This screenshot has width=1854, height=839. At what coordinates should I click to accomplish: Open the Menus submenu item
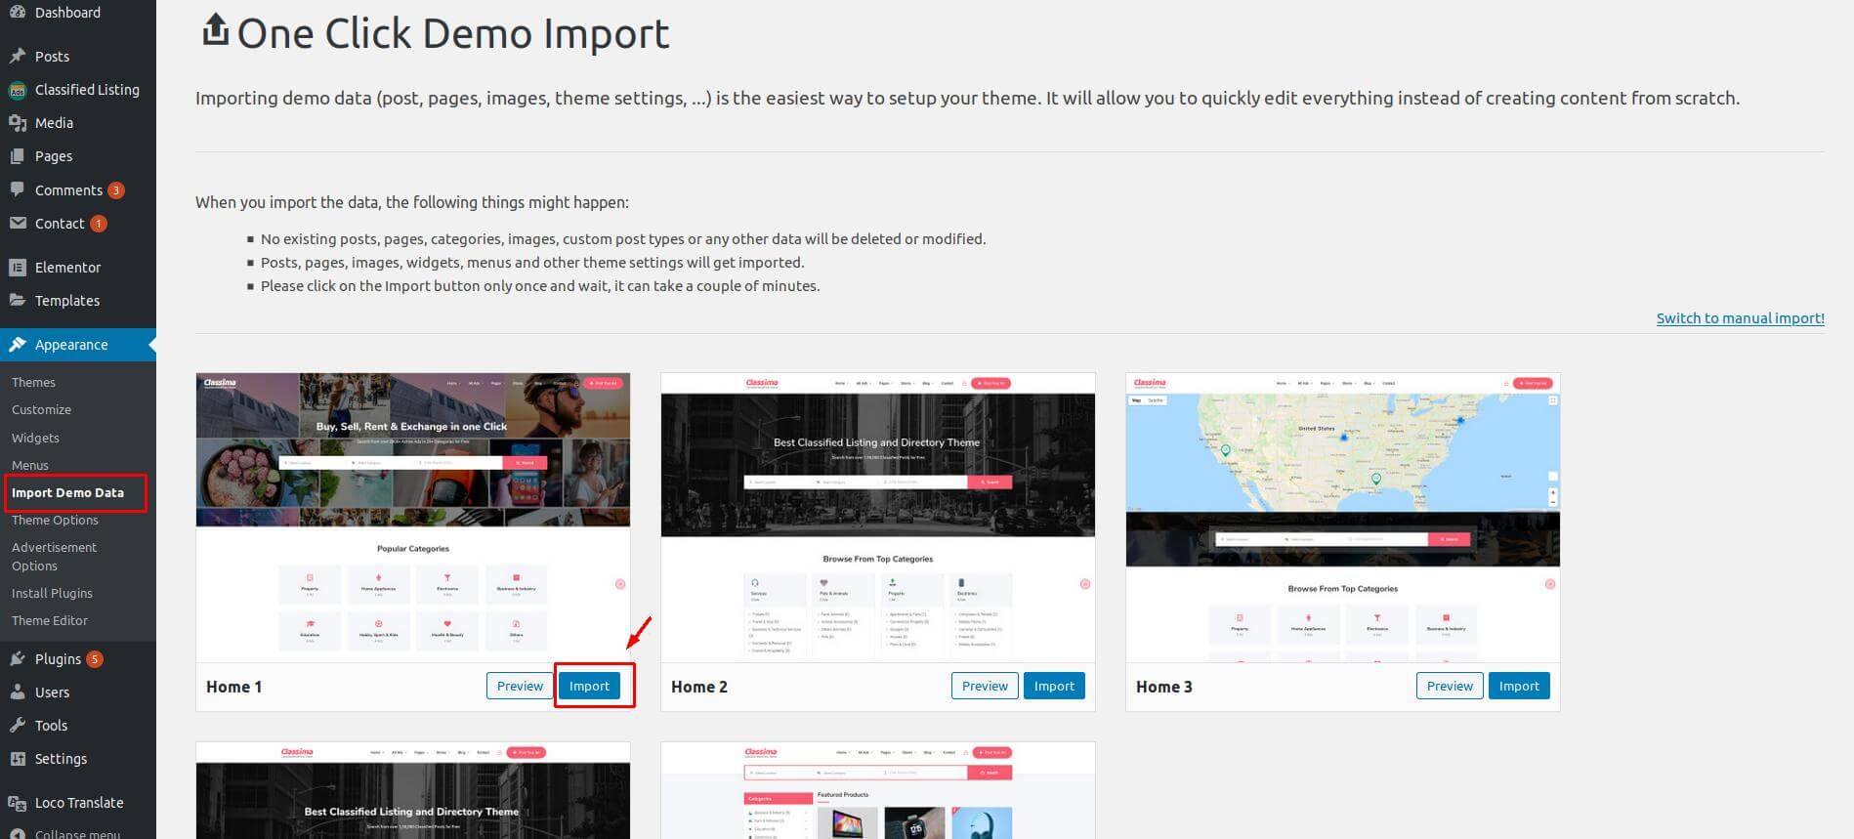coord(30,465)
